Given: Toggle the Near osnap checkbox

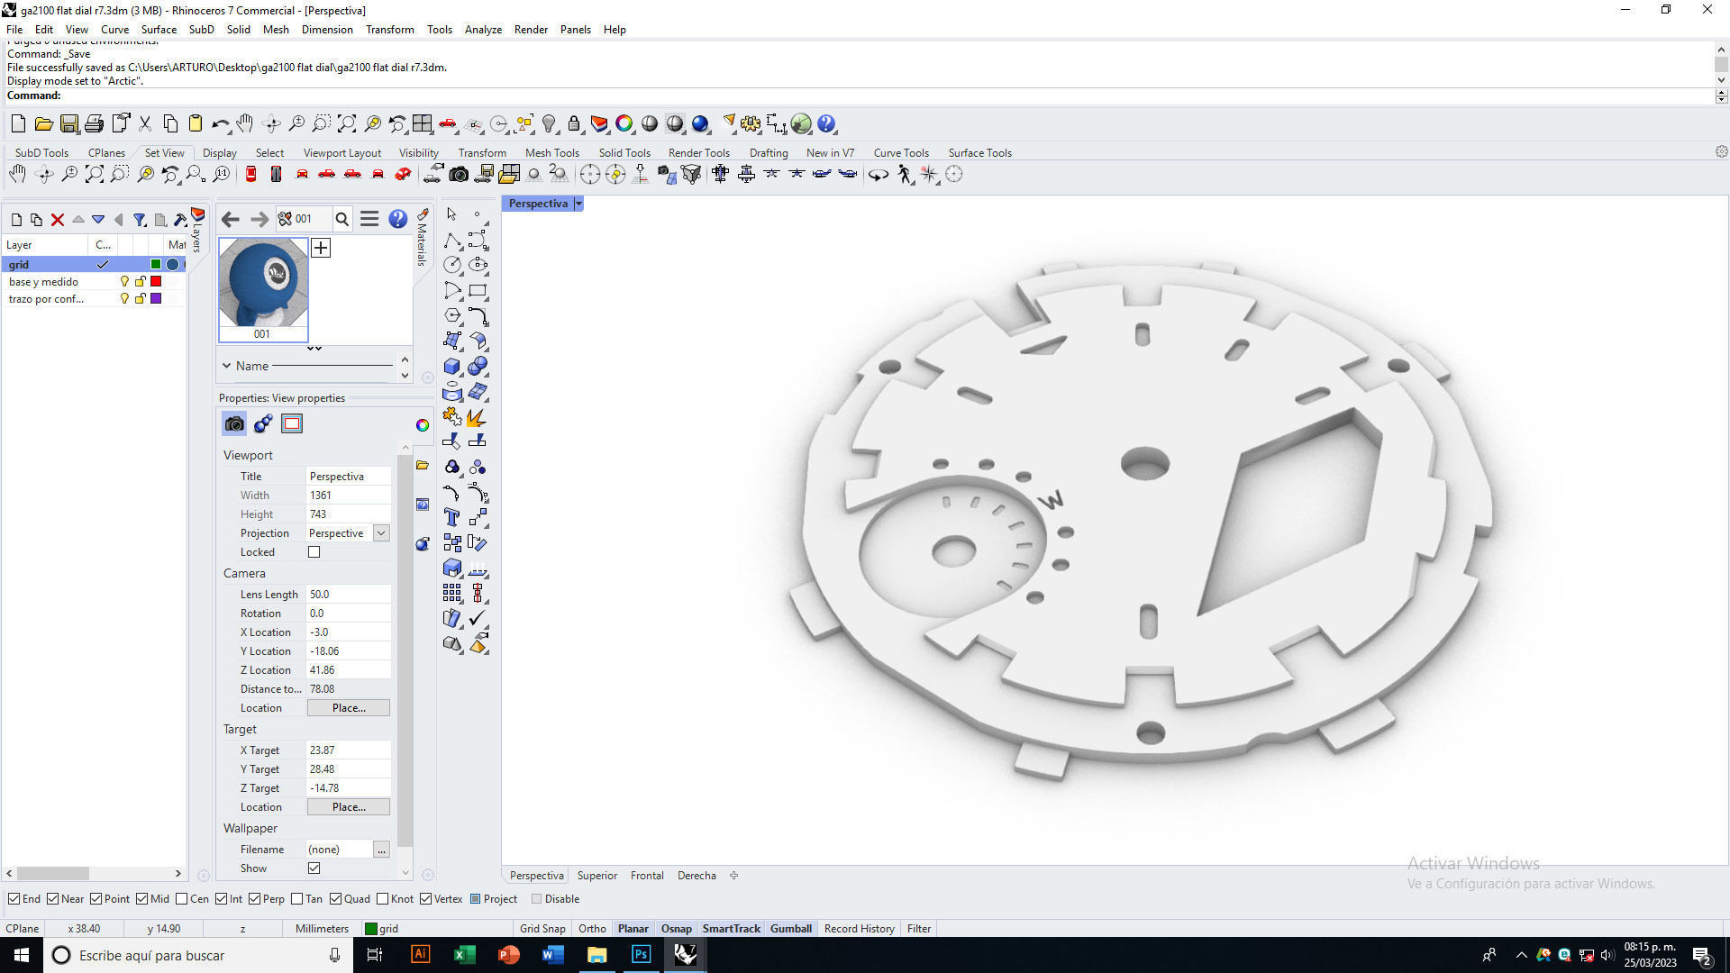Looking at the screenshot, I should [x=53, y=898].
